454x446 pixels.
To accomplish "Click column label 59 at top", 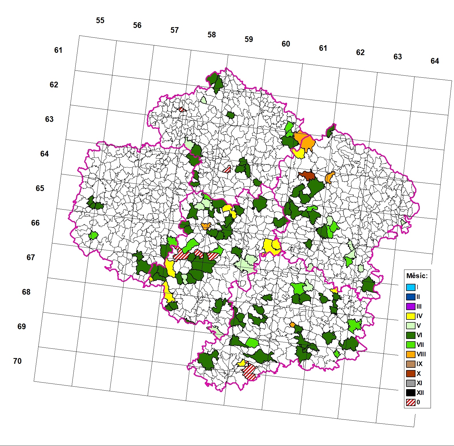I will pos(249,39).
